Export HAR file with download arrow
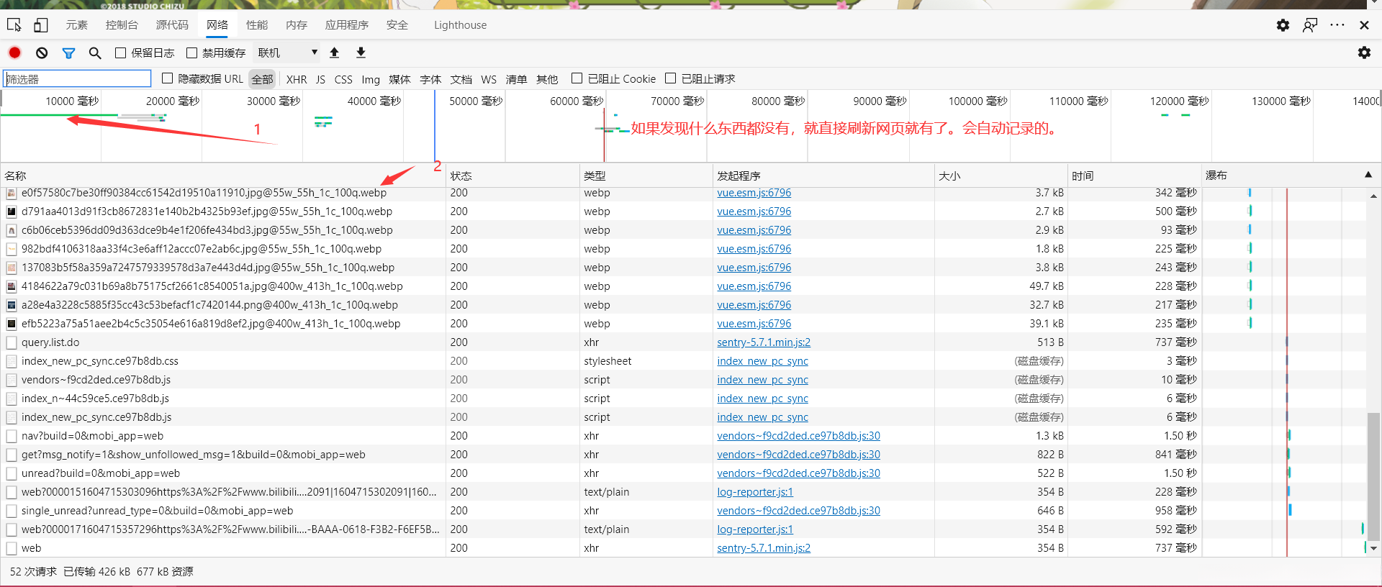 point(361,53)
